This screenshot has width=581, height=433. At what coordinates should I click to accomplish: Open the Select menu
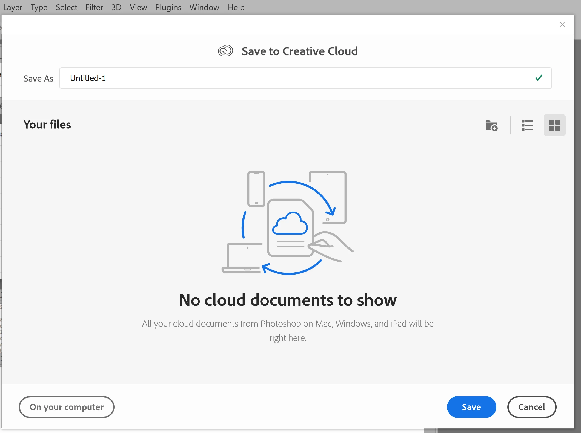coord(67,7)
